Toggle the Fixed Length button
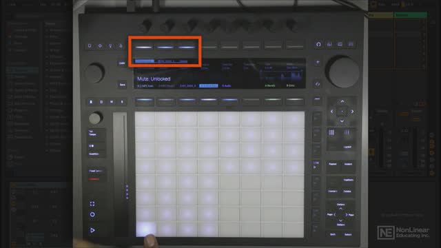The height and width of the screenshot is (248, 441). coord(96,171)
